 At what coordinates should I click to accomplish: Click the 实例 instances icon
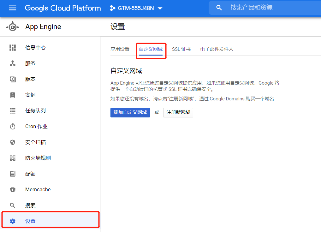click(x=13, y=95)
